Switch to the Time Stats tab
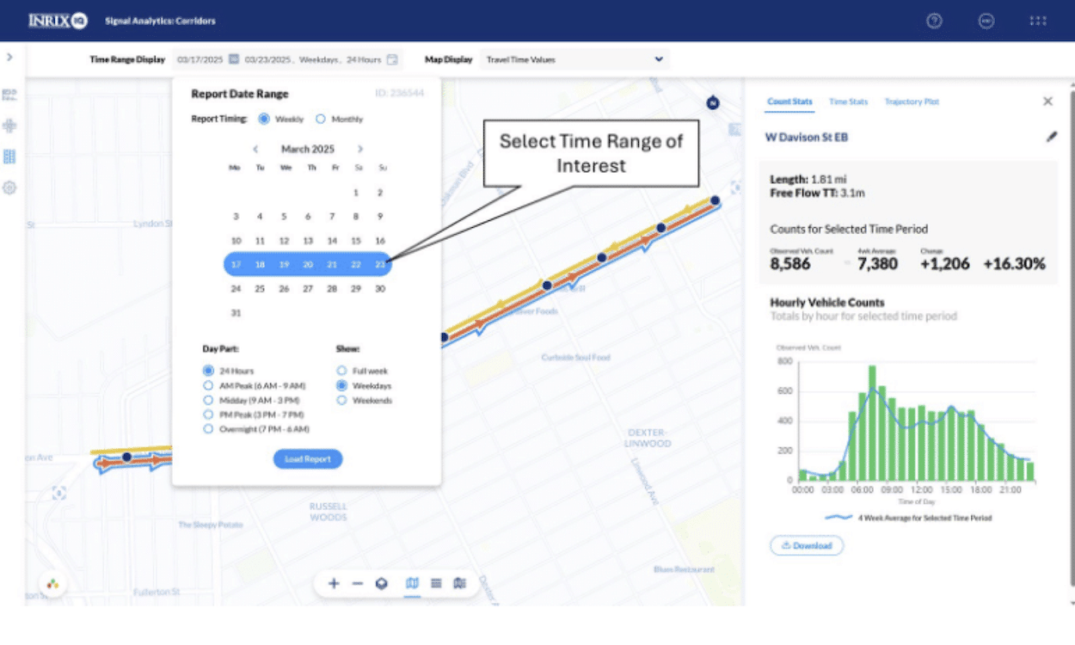 [x=848, y=101]
